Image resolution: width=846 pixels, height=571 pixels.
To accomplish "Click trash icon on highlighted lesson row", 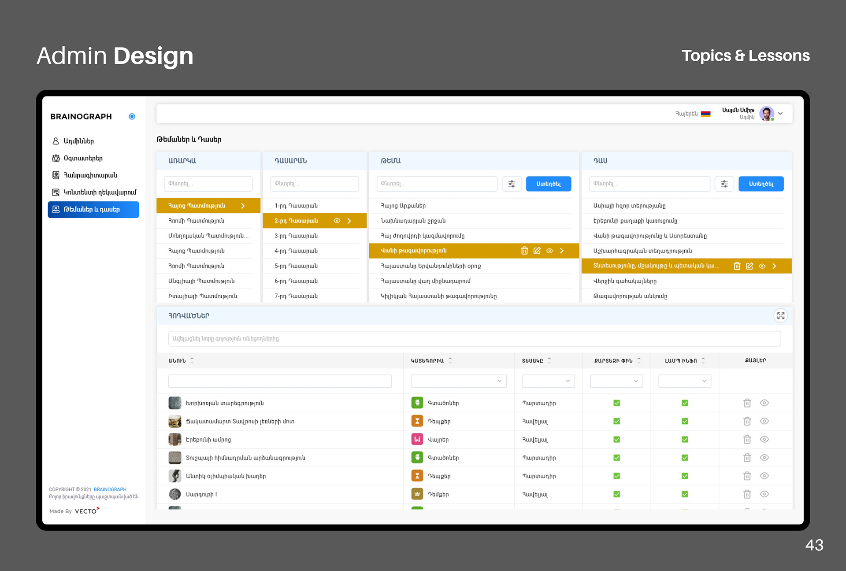I will coord(737,266).
